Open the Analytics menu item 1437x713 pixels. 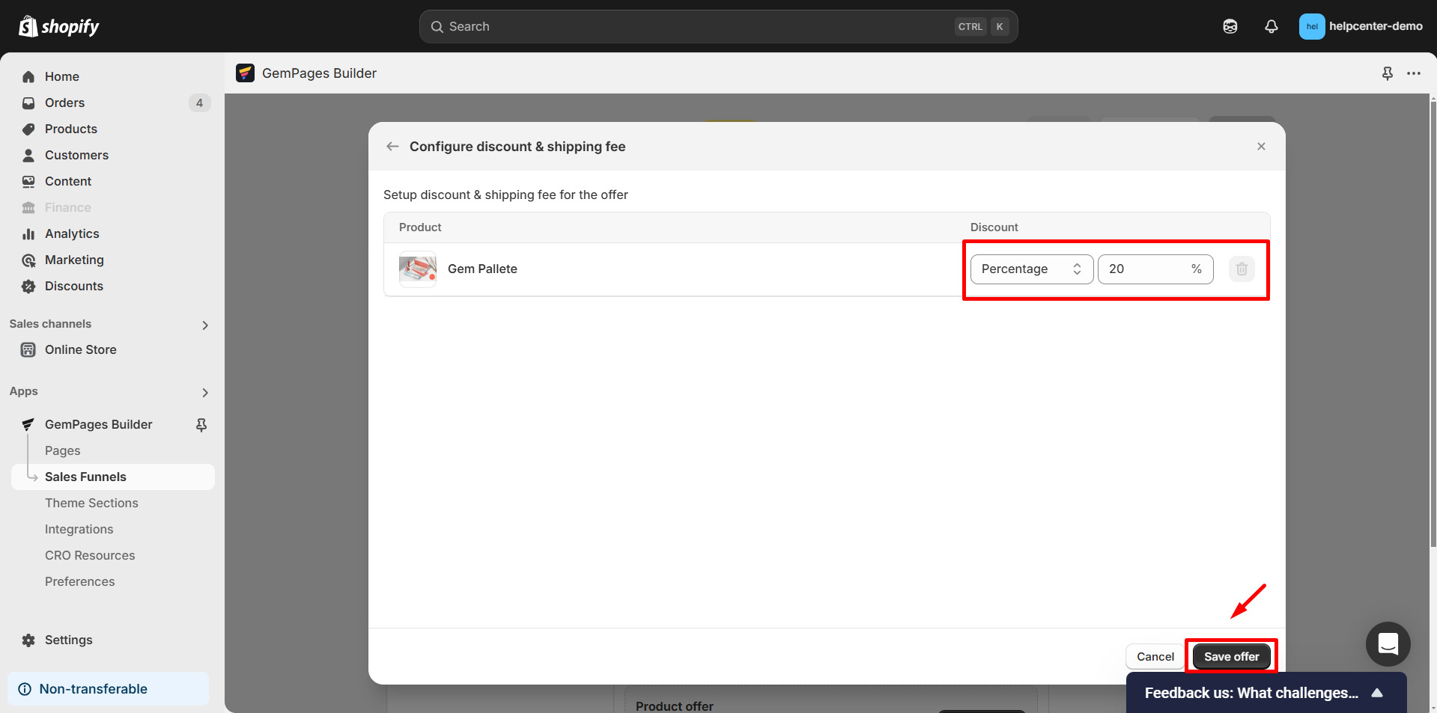click(72, 234)
